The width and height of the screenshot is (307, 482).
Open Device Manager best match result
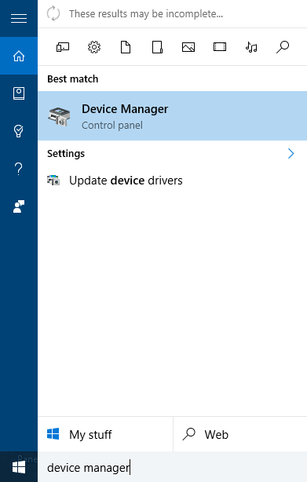point(173,116)
